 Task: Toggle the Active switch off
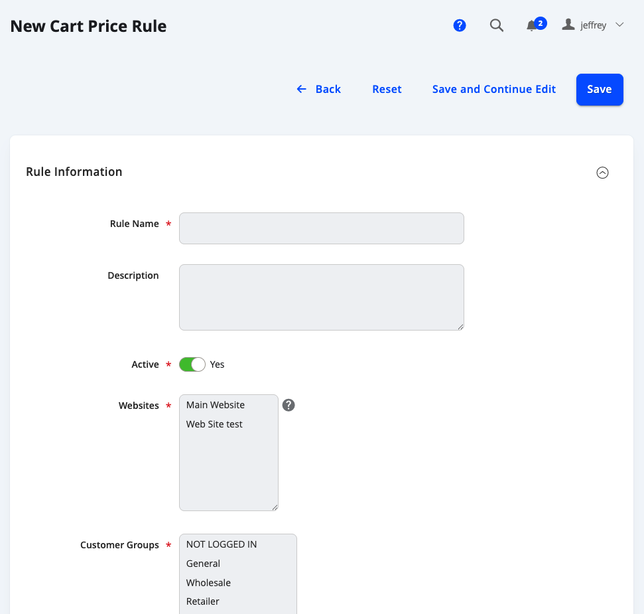point(192,364)
